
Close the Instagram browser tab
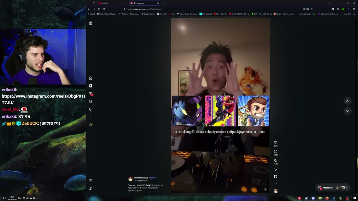coord(158,3)
